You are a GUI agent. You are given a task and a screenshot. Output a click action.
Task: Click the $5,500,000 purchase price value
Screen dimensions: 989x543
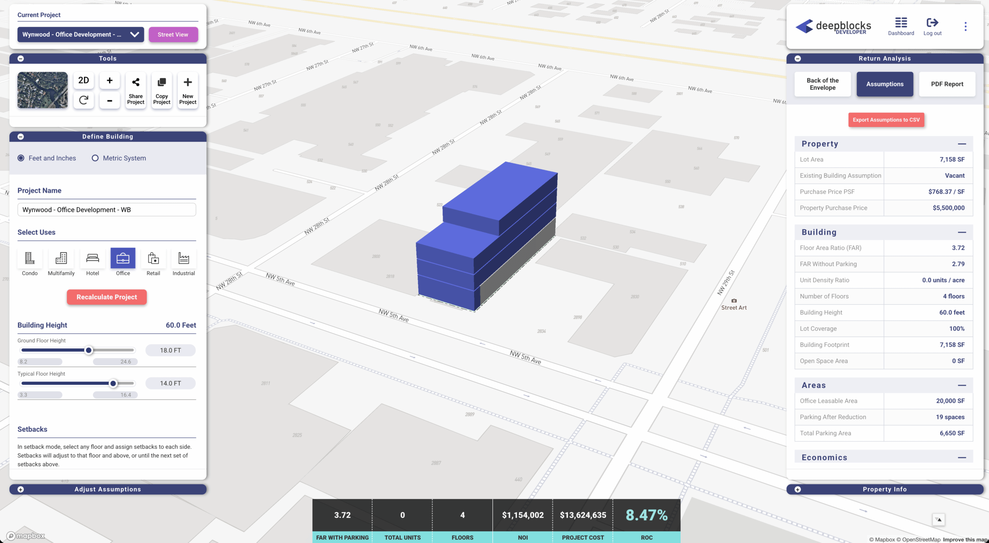[948, 208]
